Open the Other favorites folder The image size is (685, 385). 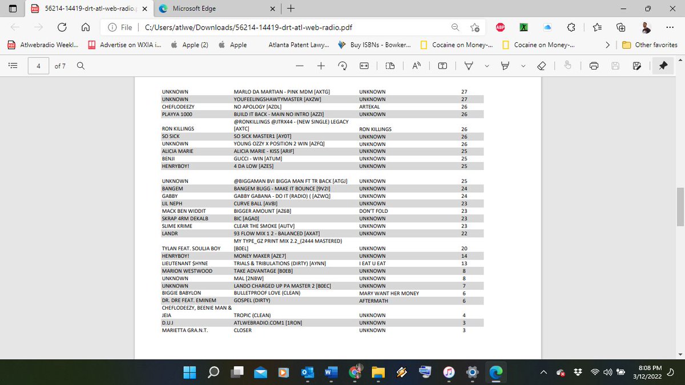pyautogui.click(x=650, y=44)
